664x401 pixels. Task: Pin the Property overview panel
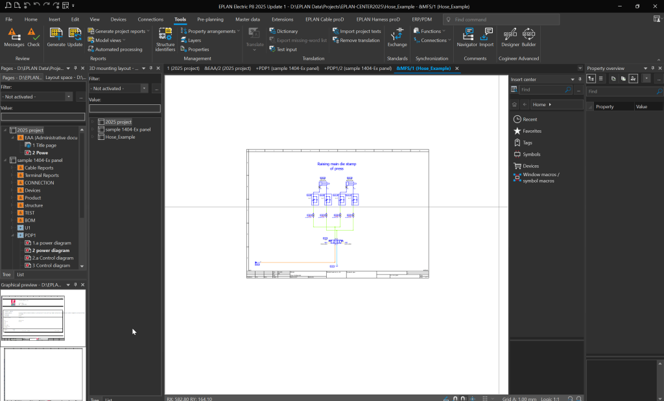pyautogui.click(x=652, y=68)
